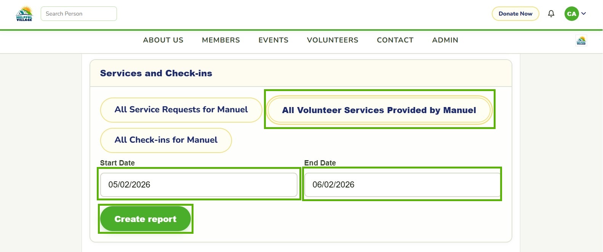Image resolution: width=603 pixels, height=252 pixels.
Task: Select the Start Date field showing 05/02/2026
Action: [x=198, y=185]
